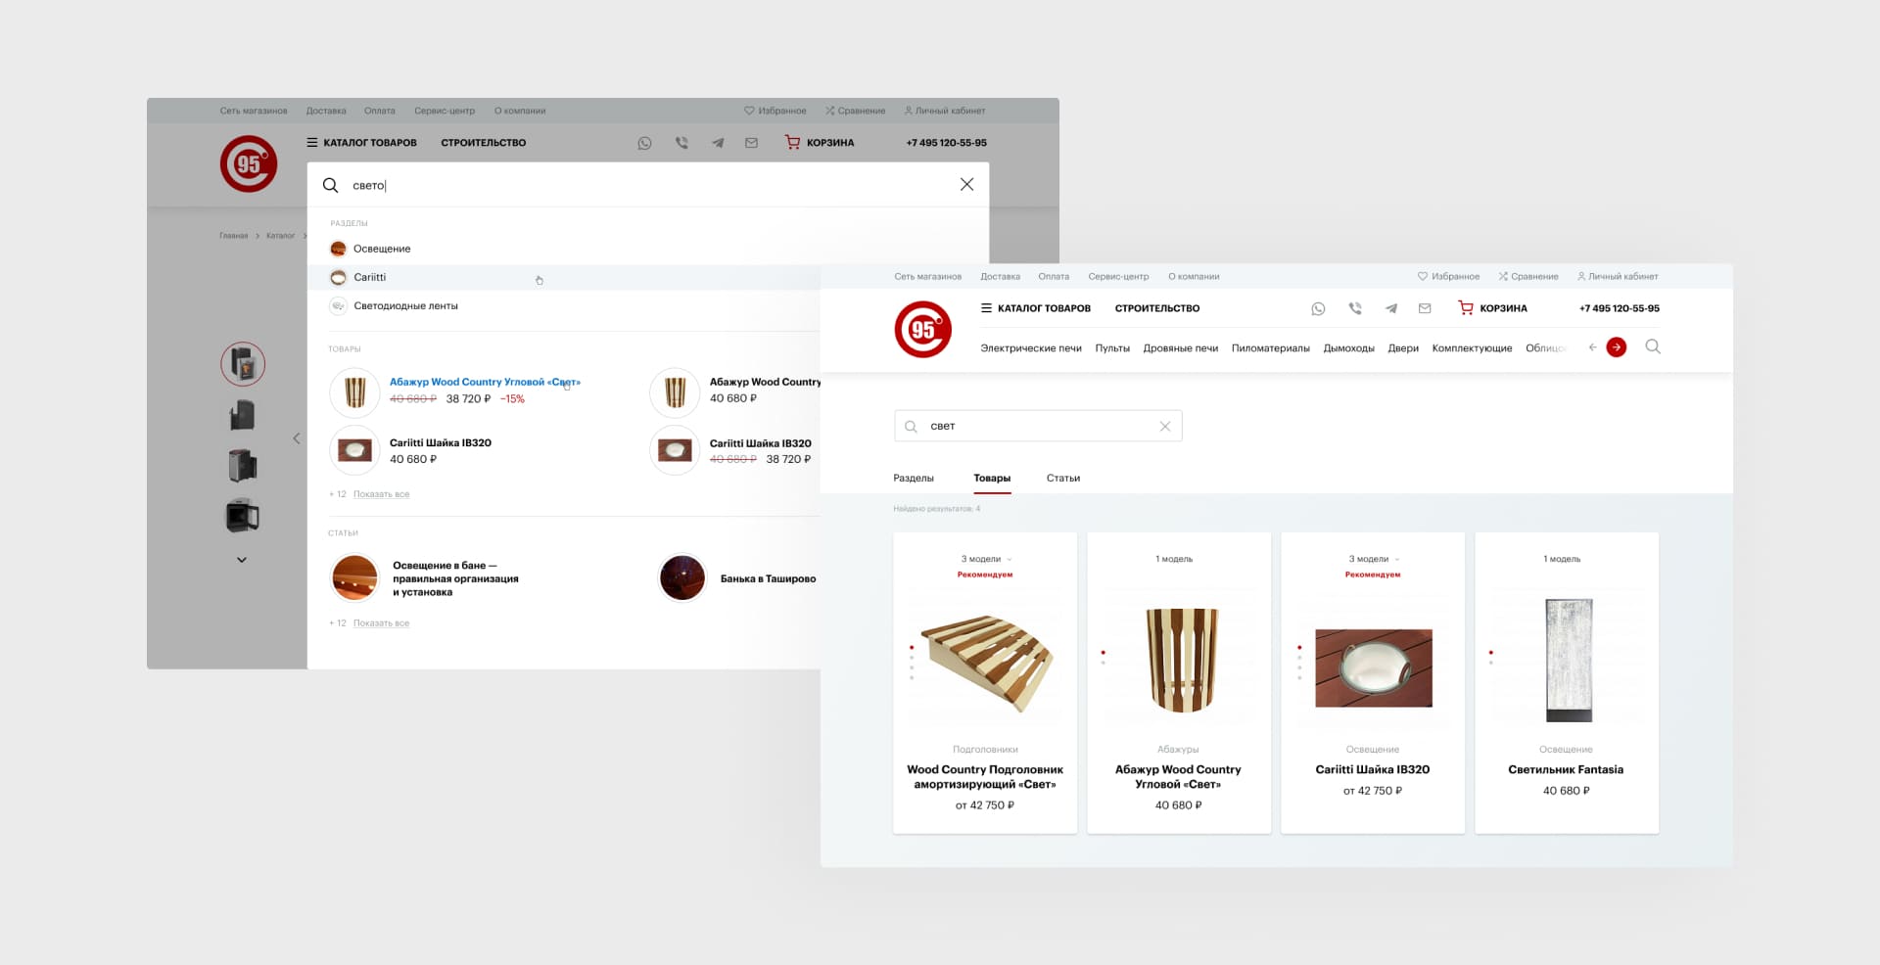Open Telegram icon in right header

[1390, 308]
